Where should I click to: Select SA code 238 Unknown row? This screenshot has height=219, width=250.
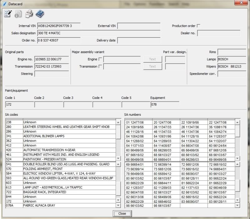click(x=61, y=122)
